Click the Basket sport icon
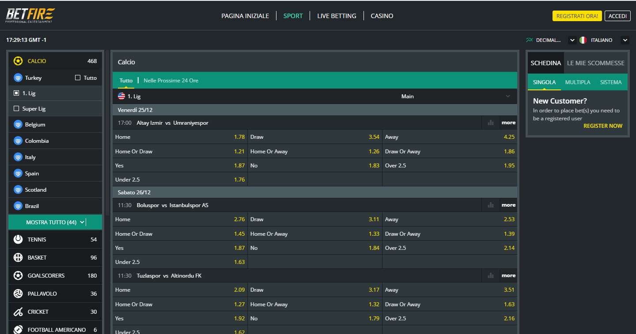Image resolution: width=636 pixels, height=334 pixels. pos(18,257)
